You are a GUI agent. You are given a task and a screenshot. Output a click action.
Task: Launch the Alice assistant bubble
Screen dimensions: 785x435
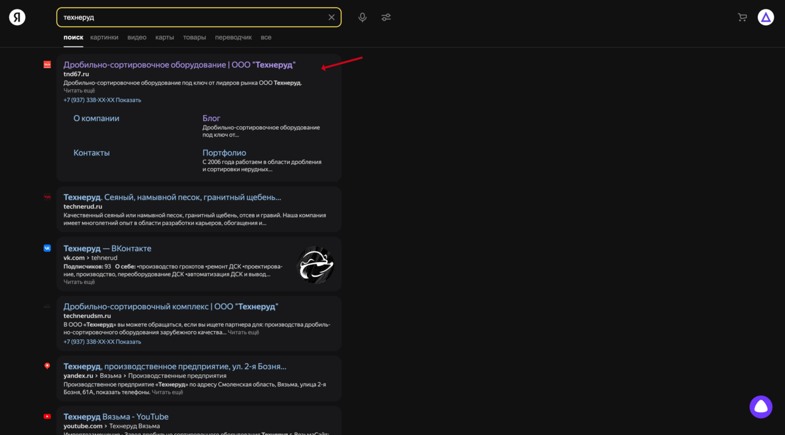coord(761,407)
